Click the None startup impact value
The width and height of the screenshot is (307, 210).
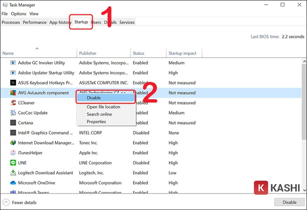point(174,133)
